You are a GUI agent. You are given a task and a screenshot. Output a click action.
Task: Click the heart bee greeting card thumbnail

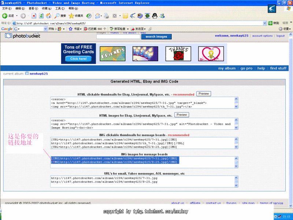point(211,54)
